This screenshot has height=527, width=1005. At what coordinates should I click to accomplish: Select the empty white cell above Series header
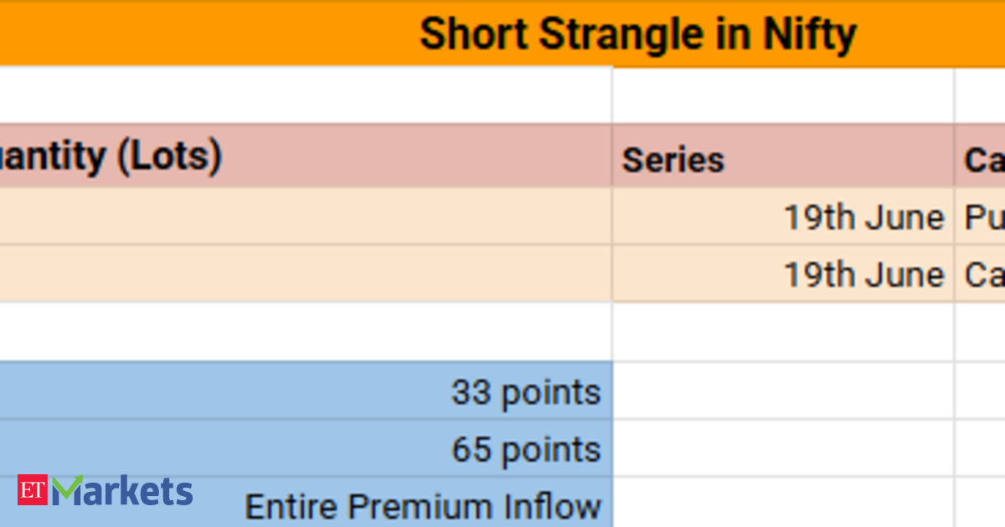click(x=783, y=95)
